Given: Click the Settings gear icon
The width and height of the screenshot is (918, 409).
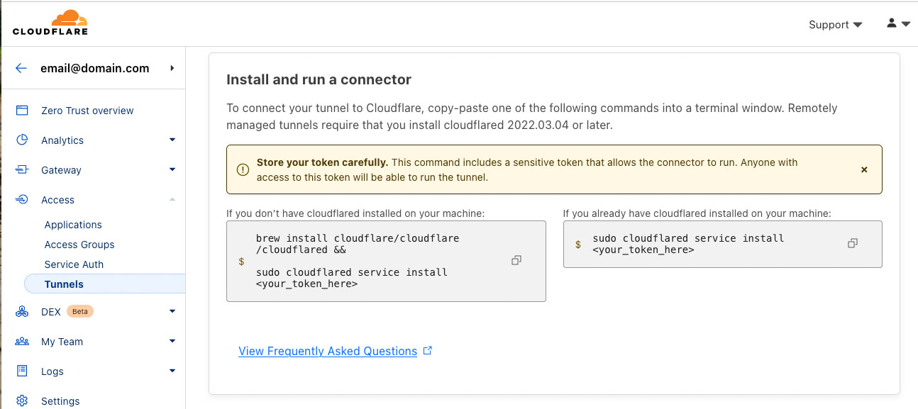Looking at the screenshot, I should [22, 401].
